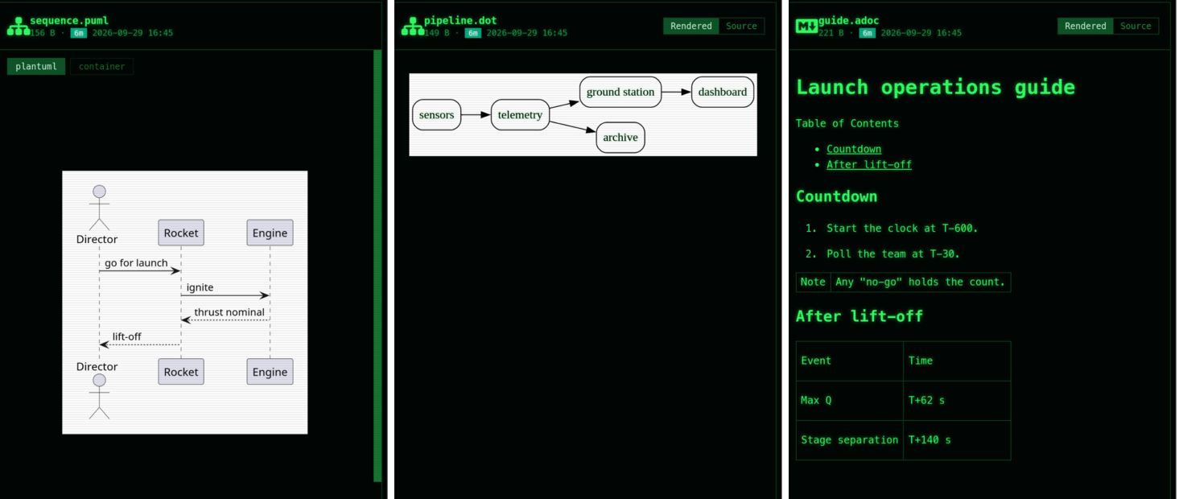Image resolution: width=1183 pixels, height=499 pixels.
Task: Click the bottom Rocket participant box
Action: coord(181,372)
